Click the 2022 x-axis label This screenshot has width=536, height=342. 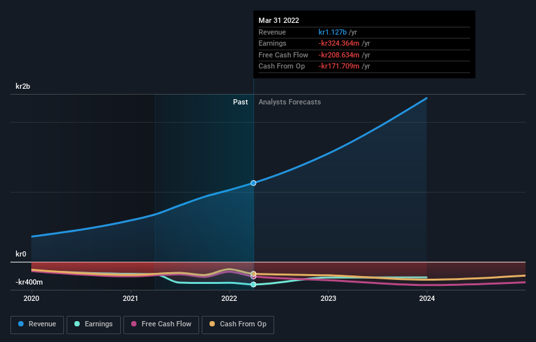229,299
